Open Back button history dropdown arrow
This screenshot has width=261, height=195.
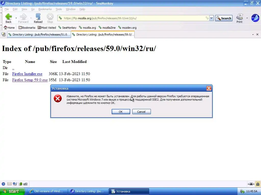pyautogui.click(x=16, y=18)
